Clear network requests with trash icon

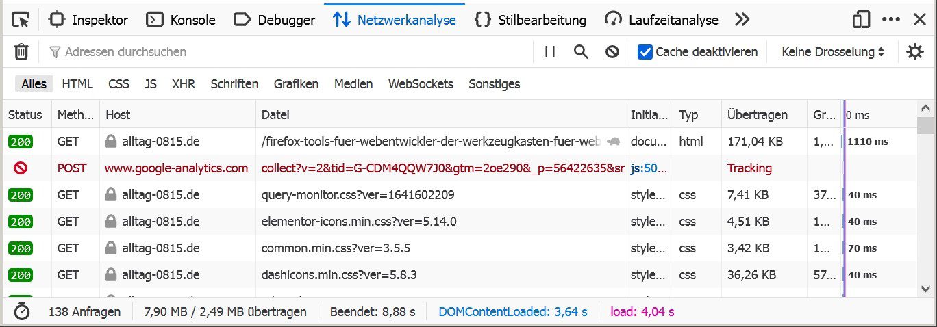coord(22,52)
